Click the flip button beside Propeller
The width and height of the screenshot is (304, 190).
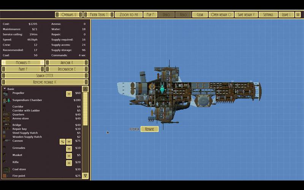[x=69, y=93]
